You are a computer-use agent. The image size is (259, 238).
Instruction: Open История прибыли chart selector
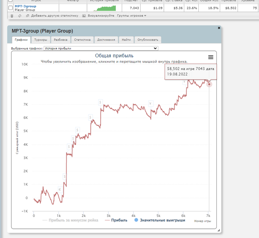[101, 48]
